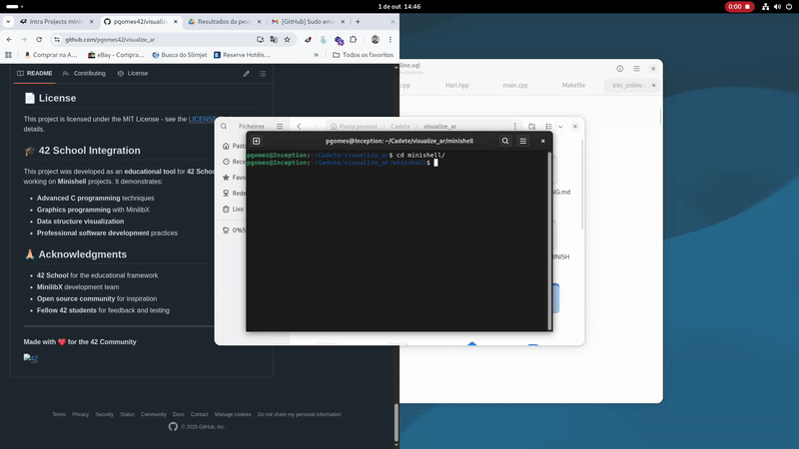Select Cadete in the Files path bar
The image size is (799, 449).
click(400, 127)
